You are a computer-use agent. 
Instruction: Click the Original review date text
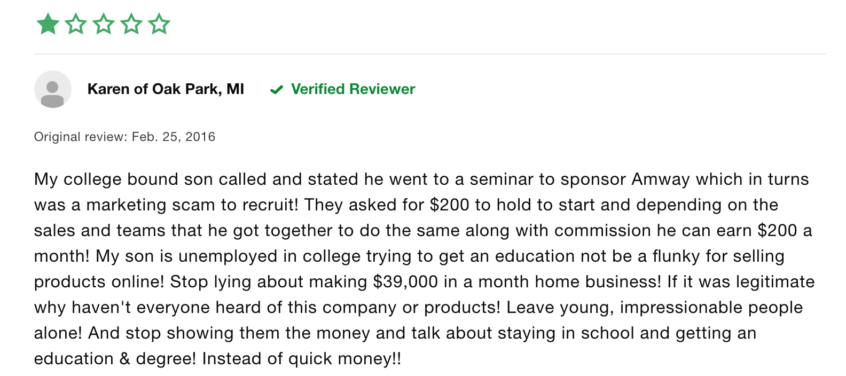pos(124,137)
